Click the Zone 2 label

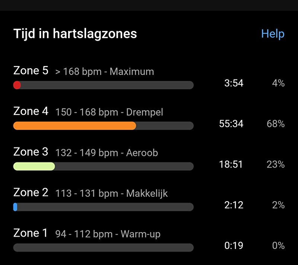click(x=31, y=192)
